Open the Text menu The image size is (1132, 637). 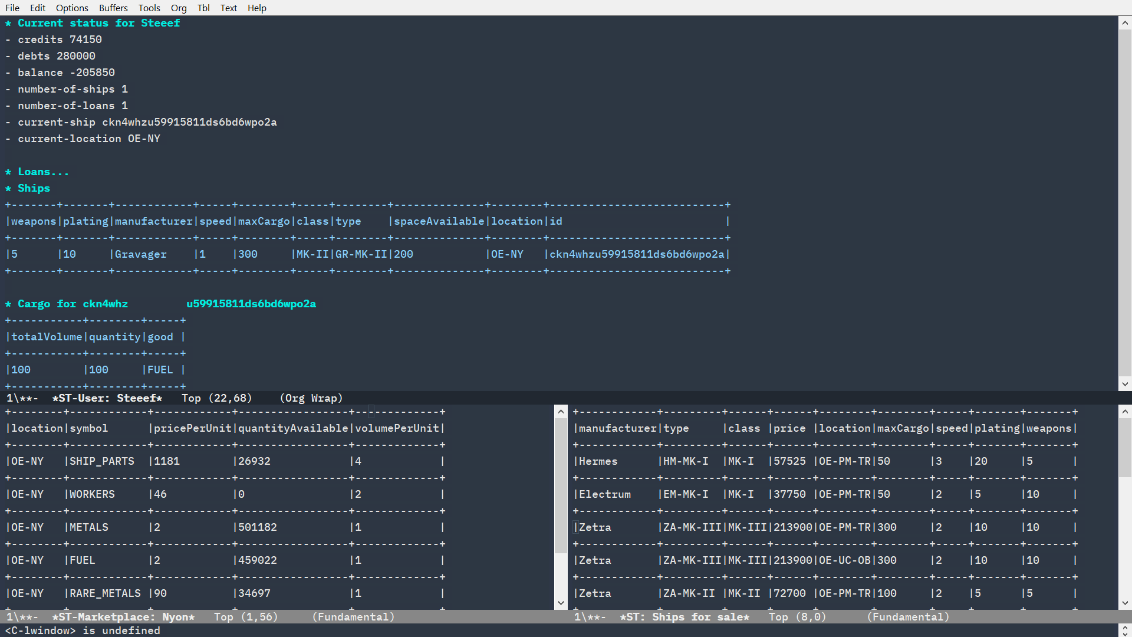229,8
